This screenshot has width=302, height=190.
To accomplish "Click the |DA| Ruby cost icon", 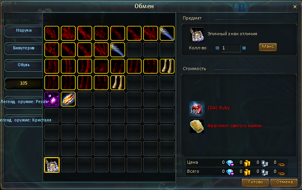I will [x=196, y=109].
